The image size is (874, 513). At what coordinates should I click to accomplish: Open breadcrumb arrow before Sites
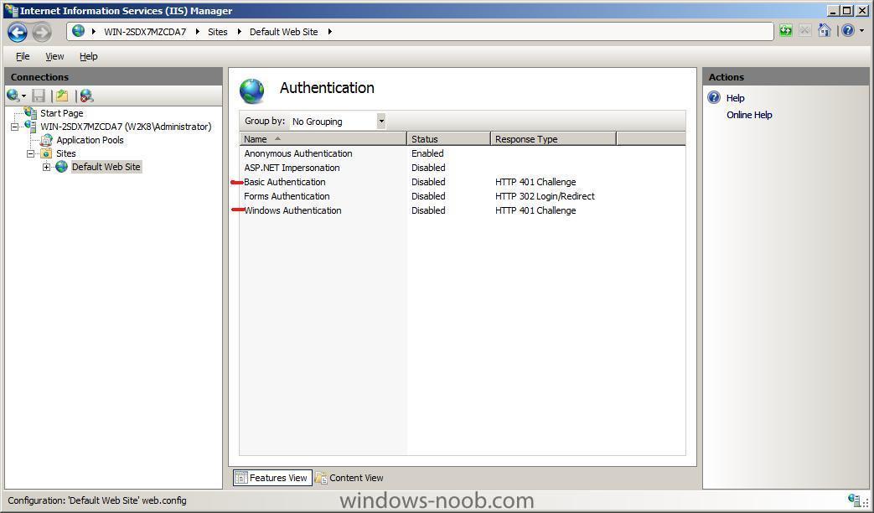click(x=198, y=32)
